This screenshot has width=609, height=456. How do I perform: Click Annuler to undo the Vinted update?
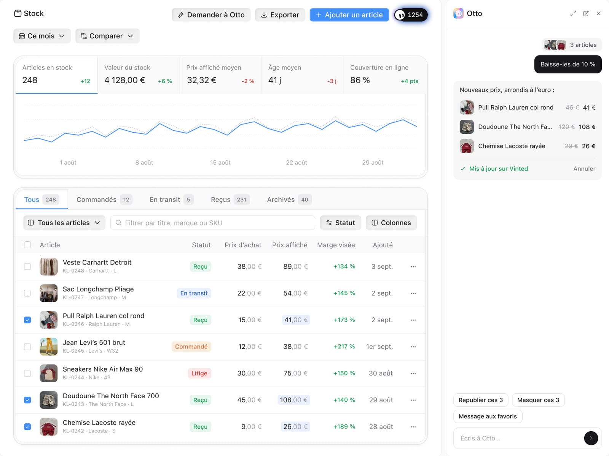click(x=584, y=169)
